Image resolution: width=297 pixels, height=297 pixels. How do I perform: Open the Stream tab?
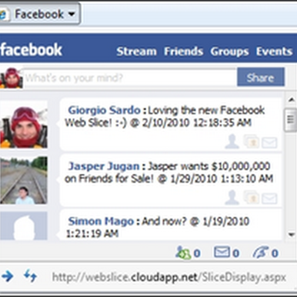click(137, 51)
